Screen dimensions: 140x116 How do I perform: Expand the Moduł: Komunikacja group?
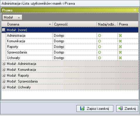point(4,70)
